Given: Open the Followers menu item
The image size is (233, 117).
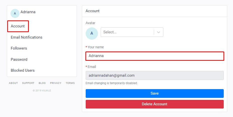Looking at the screenshot, I should tap(19, 48).
